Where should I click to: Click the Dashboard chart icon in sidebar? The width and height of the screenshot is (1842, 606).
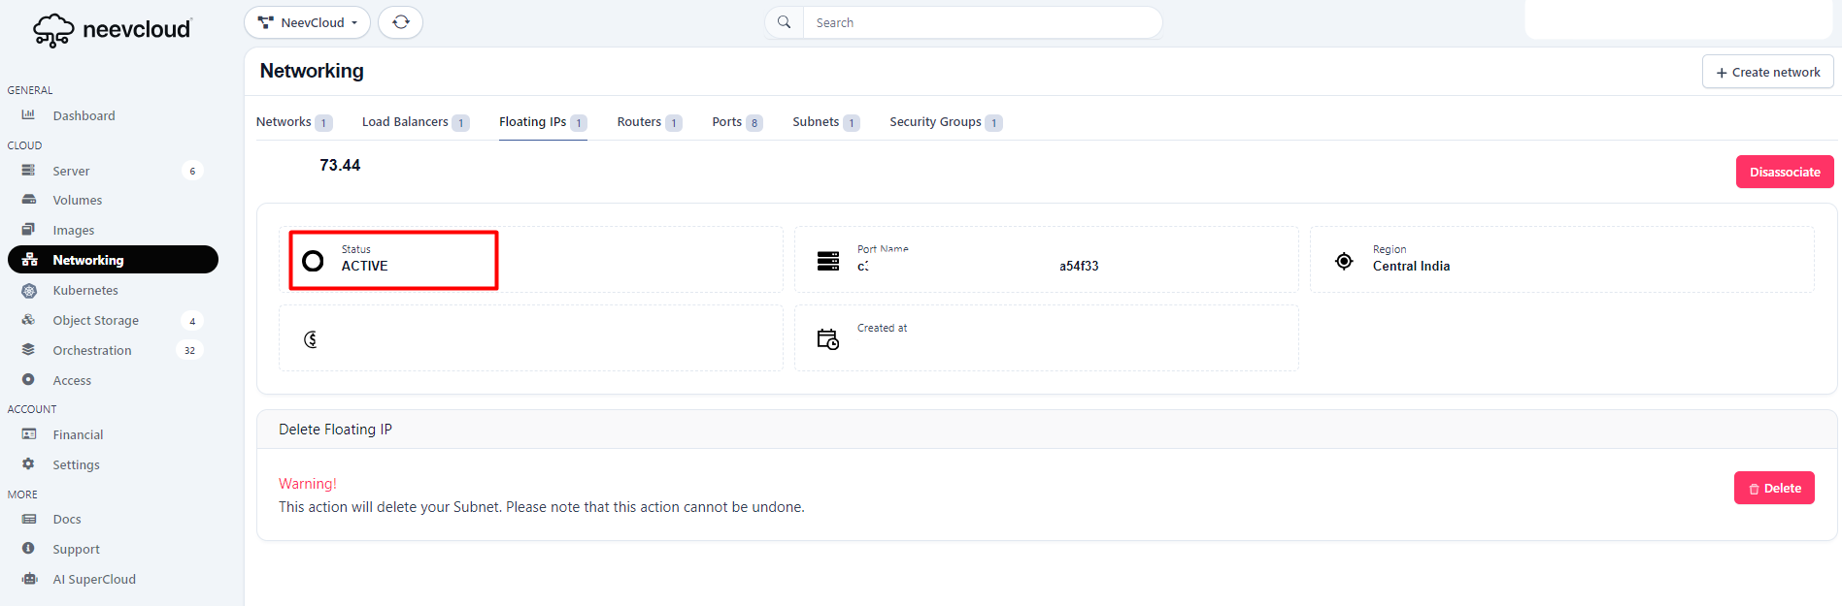[29, 114]
